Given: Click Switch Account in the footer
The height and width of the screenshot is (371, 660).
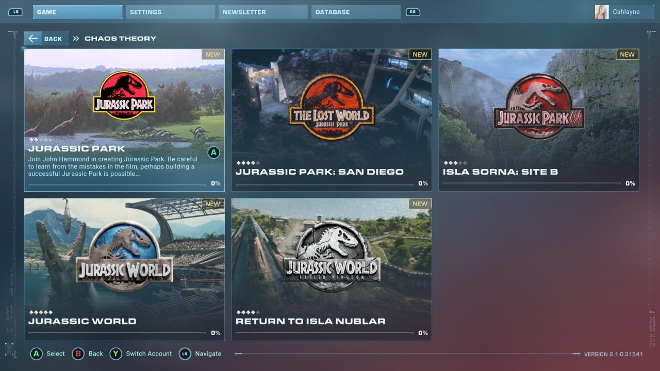Looking at the screenshot, I should (x=149, y=354).
